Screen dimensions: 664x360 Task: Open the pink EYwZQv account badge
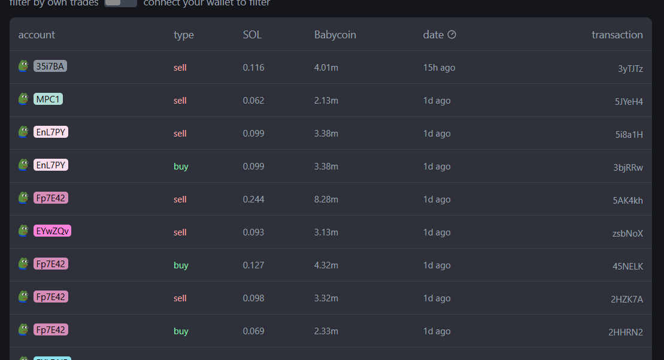(52, 231)
